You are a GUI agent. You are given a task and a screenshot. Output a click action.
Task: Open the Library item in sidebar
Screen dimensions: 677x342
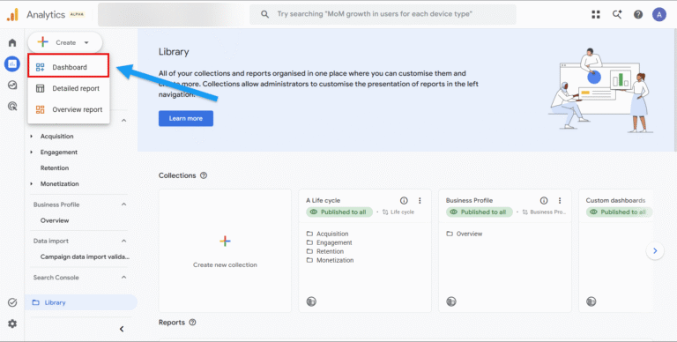pyautogui.click(x=81, y=302)
